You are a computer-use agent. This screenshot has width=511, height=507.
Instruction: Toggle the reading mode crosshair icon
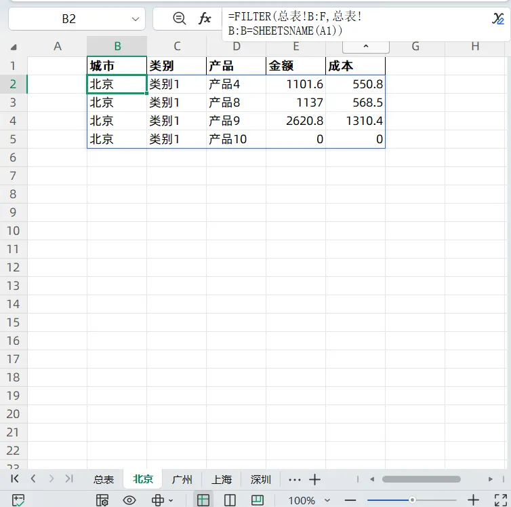pyautogui.click(x=158, y=500)
